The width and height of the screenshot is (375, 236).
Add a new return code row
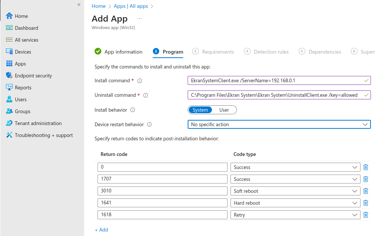coord(102,230)
